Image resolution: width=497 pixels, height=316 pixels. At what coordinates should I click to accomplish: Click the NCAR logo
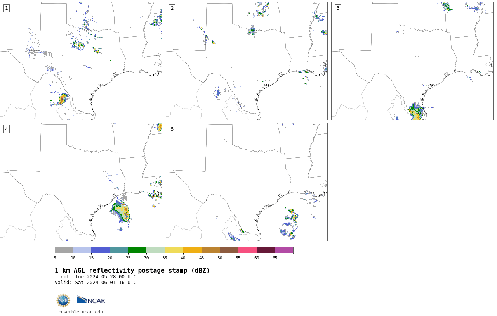coord(91,300)
